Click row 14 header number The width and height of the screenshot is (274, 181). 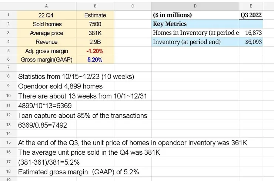click(8, 133)
